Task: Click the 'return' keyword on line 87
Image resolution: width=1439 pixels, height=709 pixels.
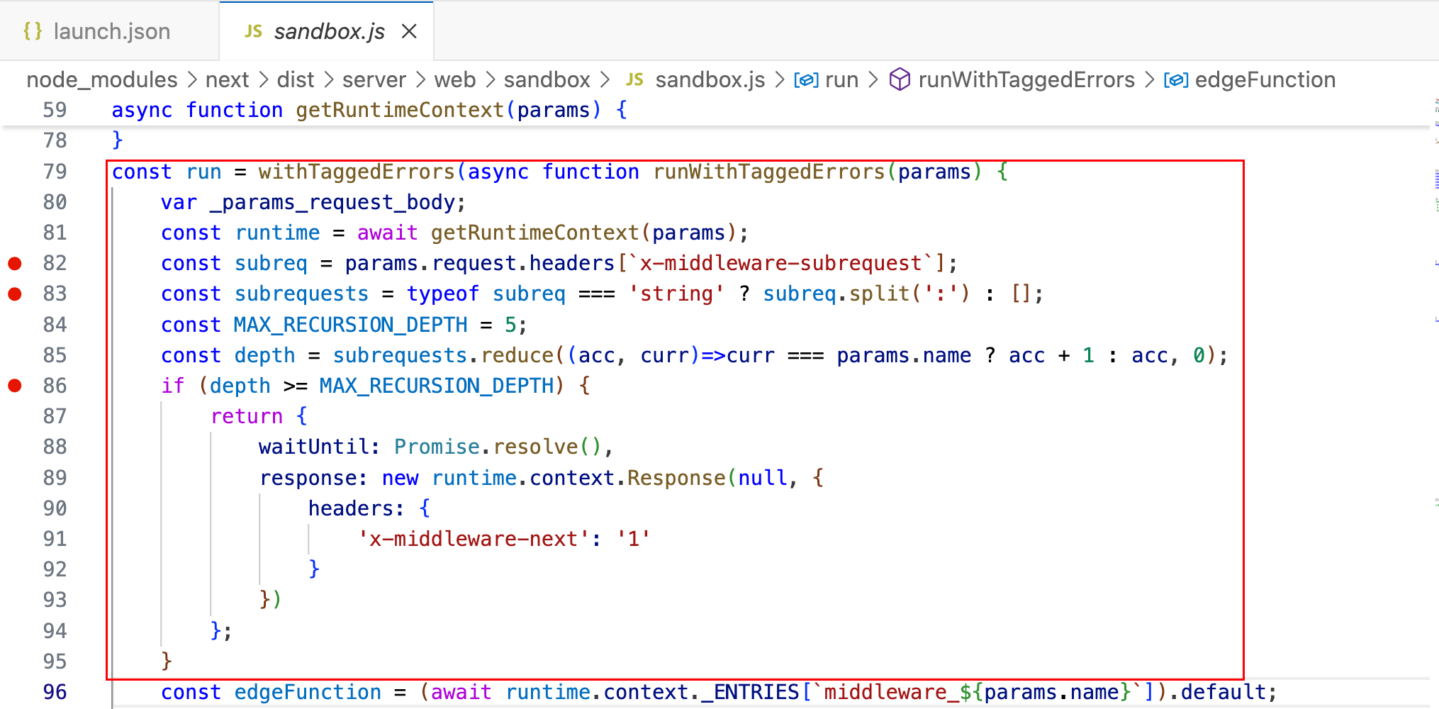Action: coord(247,416)
